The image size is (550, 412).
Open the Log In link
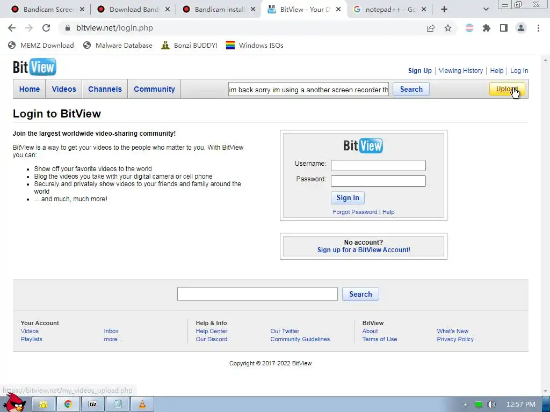[519, 70]
